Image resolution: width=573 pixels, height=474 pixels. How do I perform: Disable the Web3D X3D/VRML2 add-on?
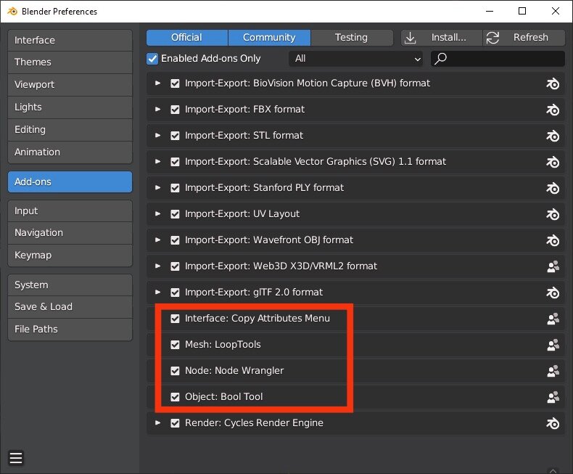[x=175, y=266]
